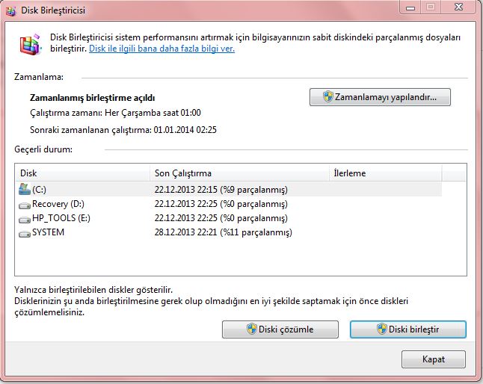
Task: Click the Disk Birleştiricisi title bar icon
Action: point(13,10)
